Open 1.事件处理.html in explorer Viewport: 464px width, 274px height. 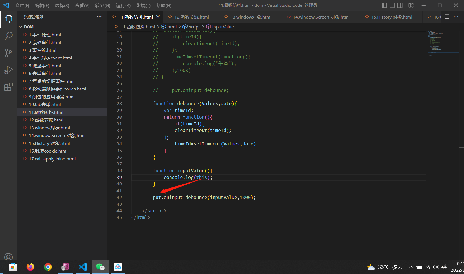click(x=62, y=35)
